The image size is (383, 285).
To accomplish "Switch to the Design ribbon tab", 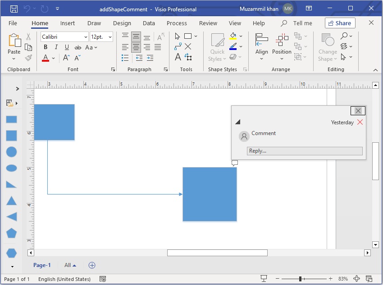I will tap(122, 23).
